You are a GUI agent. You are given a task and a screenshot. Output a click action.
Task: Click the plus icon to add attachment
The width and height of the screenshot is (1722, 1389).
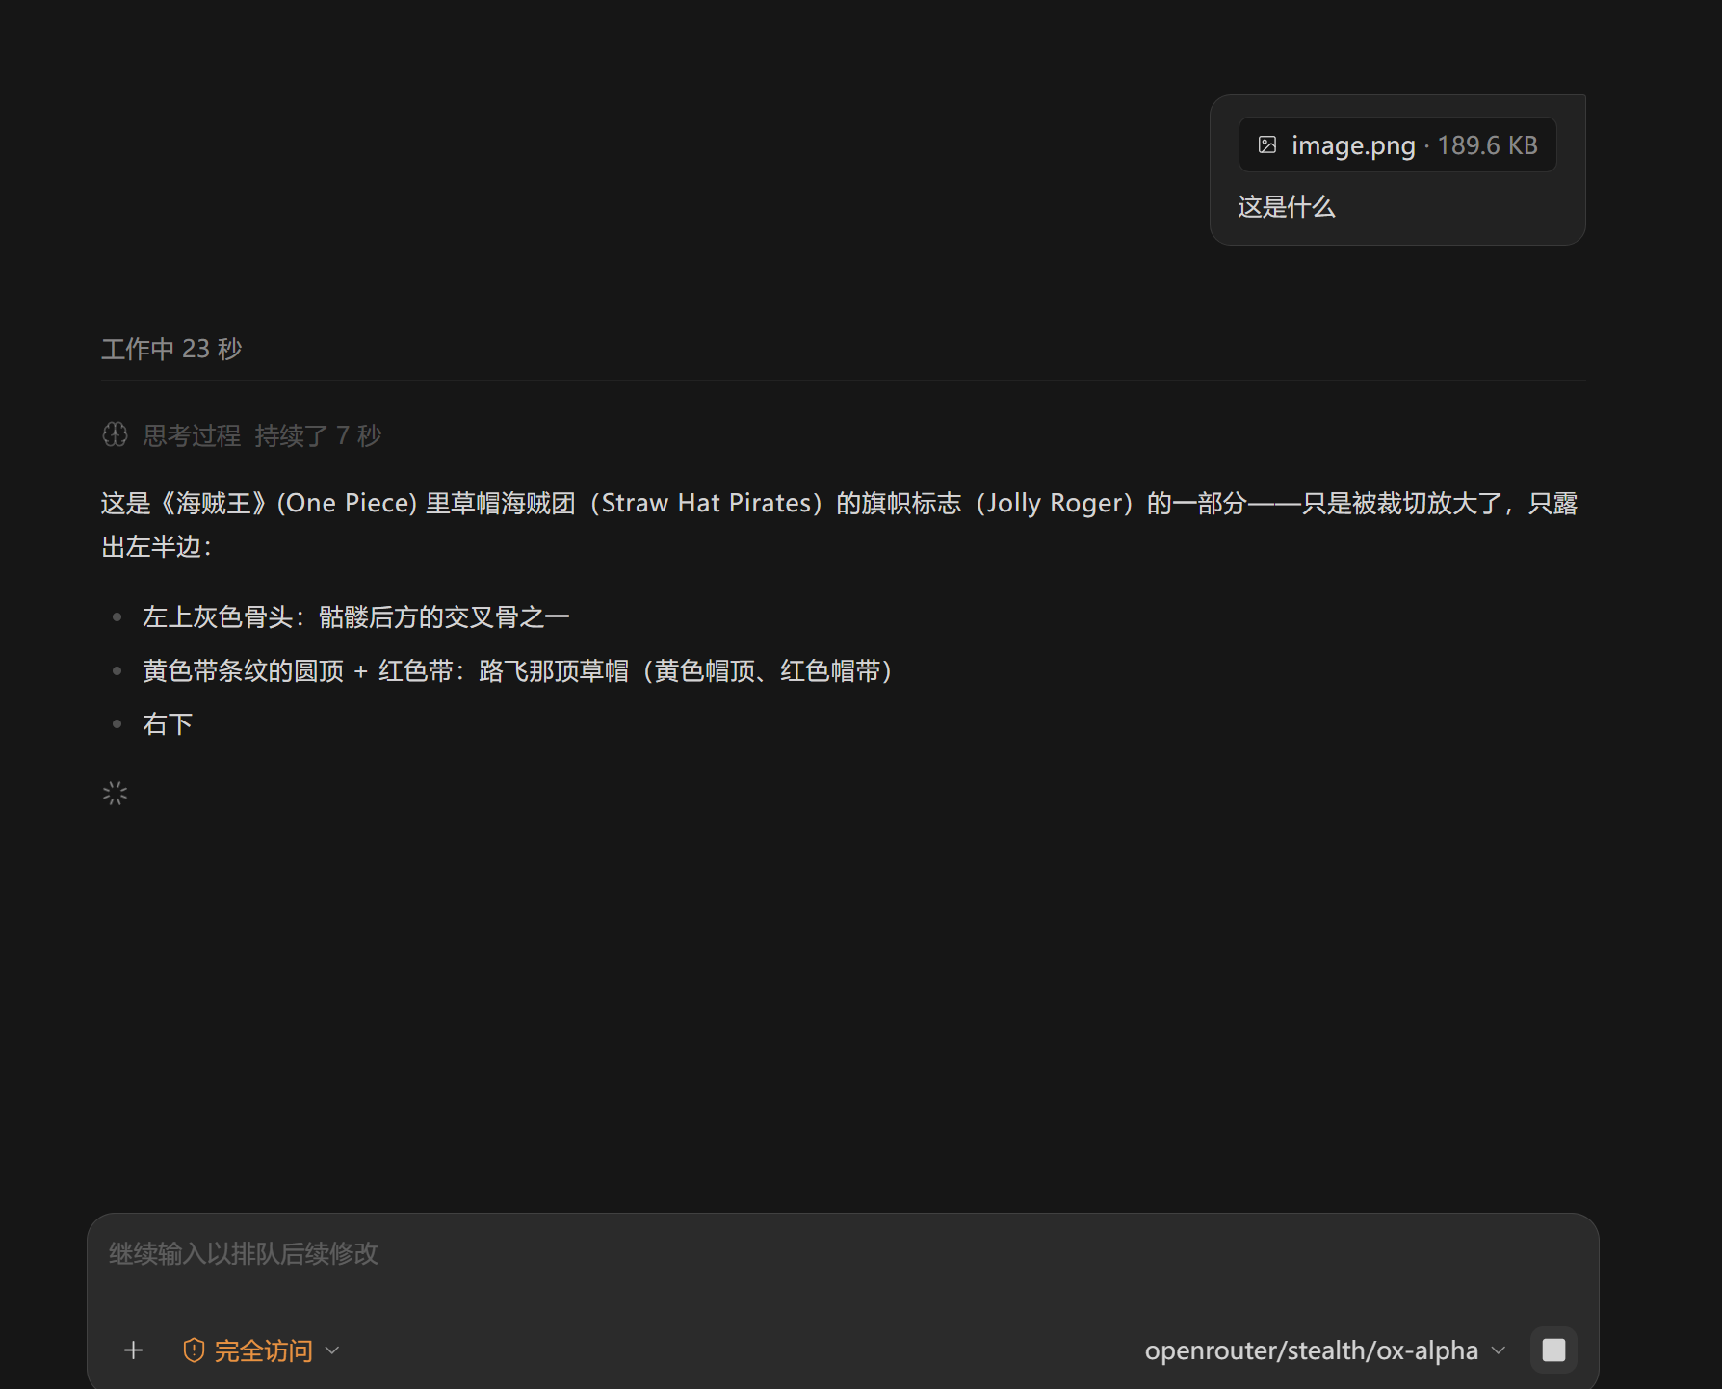[134, 1350]
